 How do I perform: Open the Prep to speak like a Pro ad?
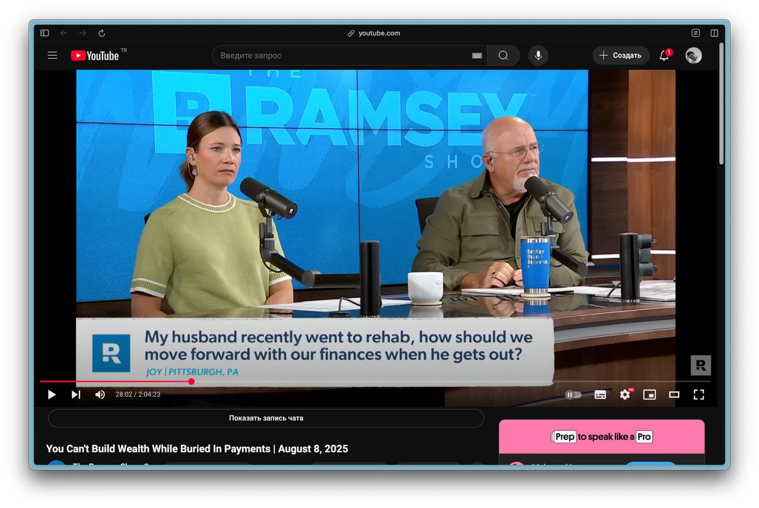pos(601,437)
